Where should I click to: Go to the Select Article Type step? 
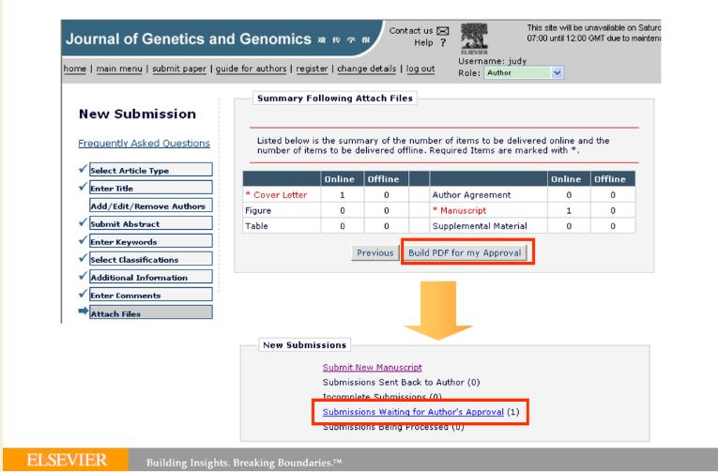coord(151,170)
